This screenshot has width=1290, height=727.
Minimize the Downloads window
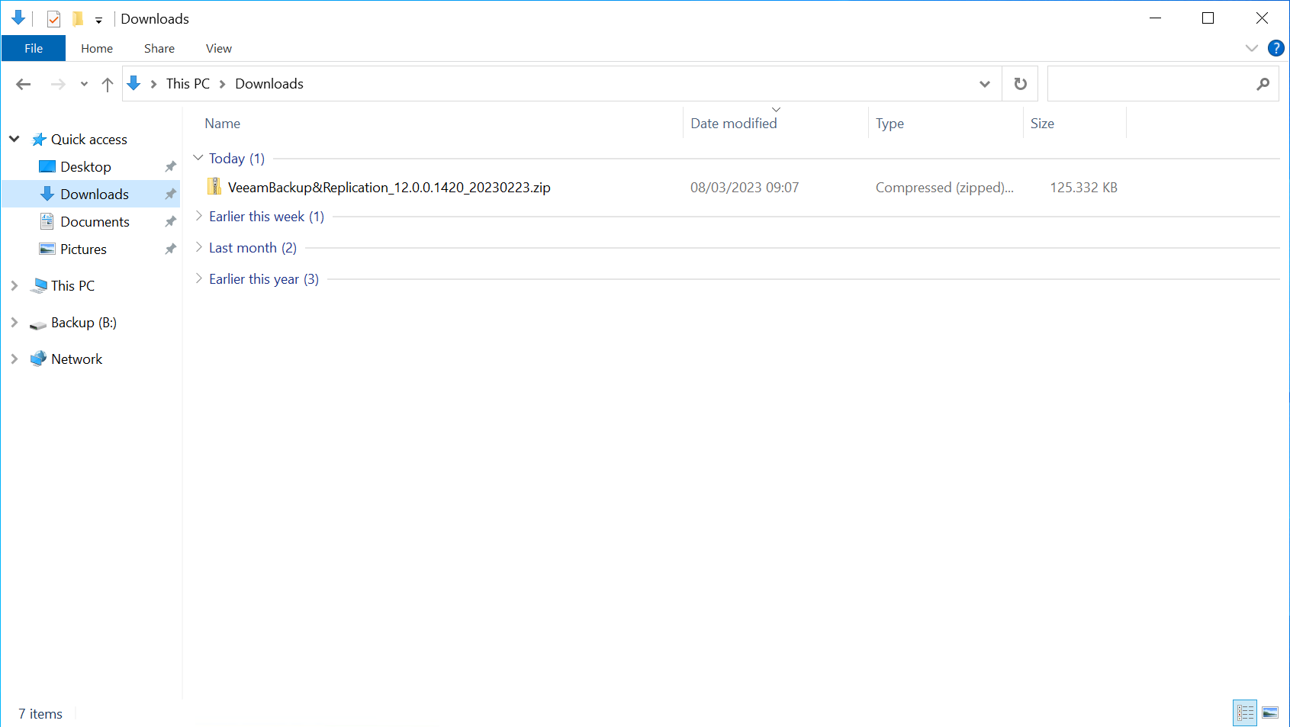1155,18
